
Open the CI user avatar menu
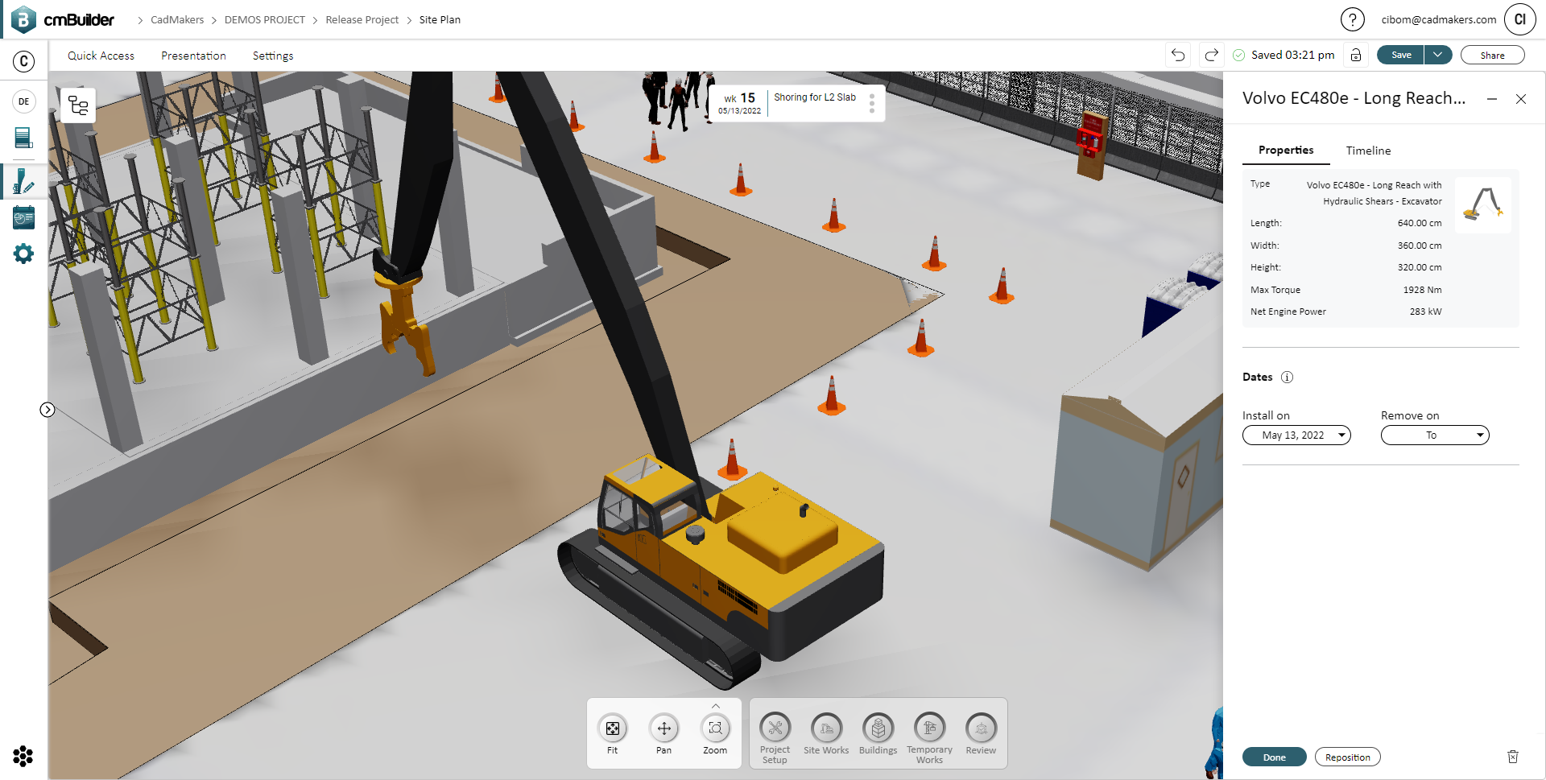pos(1519,19)
